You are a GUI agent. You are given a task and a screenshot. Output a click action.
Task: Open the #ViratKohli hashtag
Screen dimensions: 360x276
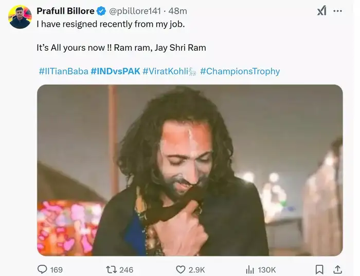(x=169, y=71)
